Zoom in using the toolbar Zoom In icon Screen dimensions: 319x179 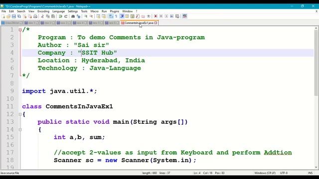click(x=86, y=16)
